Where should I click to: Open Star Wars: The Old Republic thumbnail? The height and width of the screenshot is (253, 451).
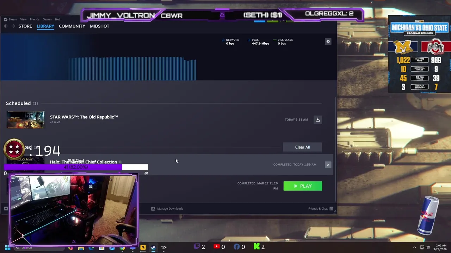pos(25,119)
